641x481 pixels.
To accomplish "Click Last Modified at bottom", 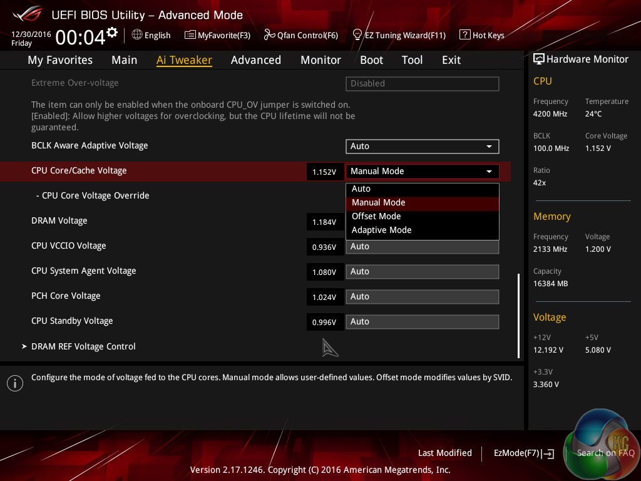I will (x=444, y=453).
